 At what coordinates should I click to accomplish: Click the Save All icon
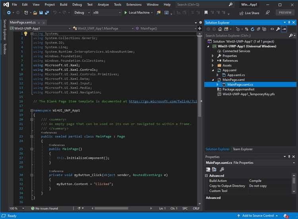tap(47, 13)
